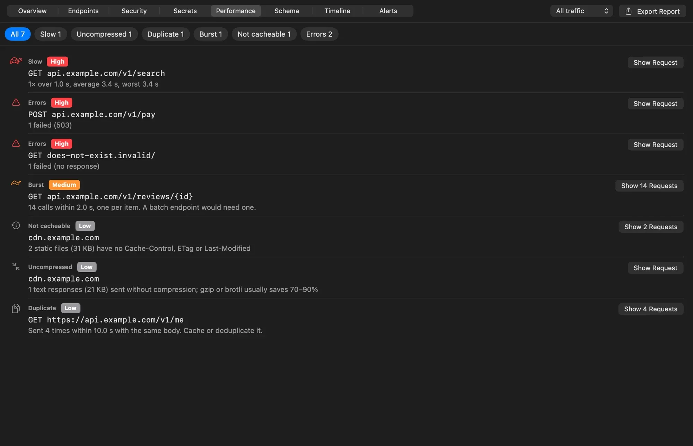Open the Endpoints tab
This screenshot has width=693, height=446.
(83, 11)
